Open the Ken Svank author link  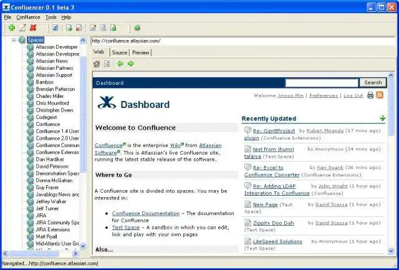pyautogui.click(x=330, y=168)
